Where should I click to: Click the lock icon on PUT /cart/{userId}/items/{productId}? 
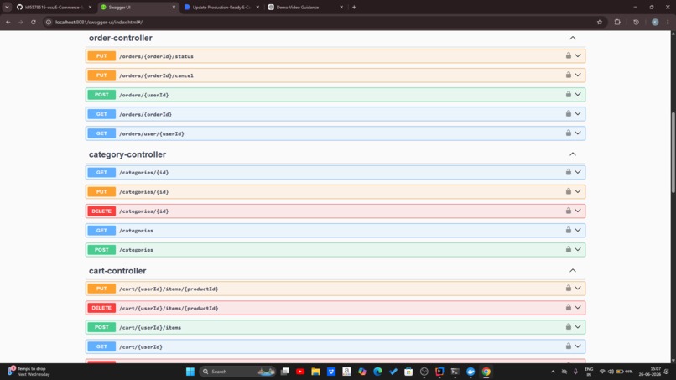568,289
